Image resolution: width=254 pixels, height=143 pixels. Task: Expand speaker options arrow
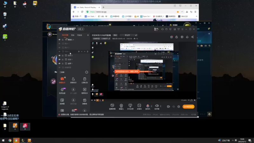coord(161,106)
